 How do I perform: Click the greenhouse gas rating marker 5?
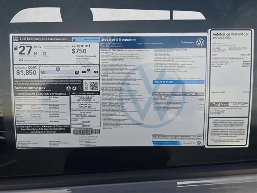coord(58,69)
